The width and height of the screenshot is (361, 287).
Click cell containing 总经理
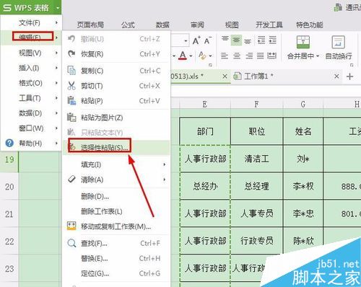[x=257, y=186]
